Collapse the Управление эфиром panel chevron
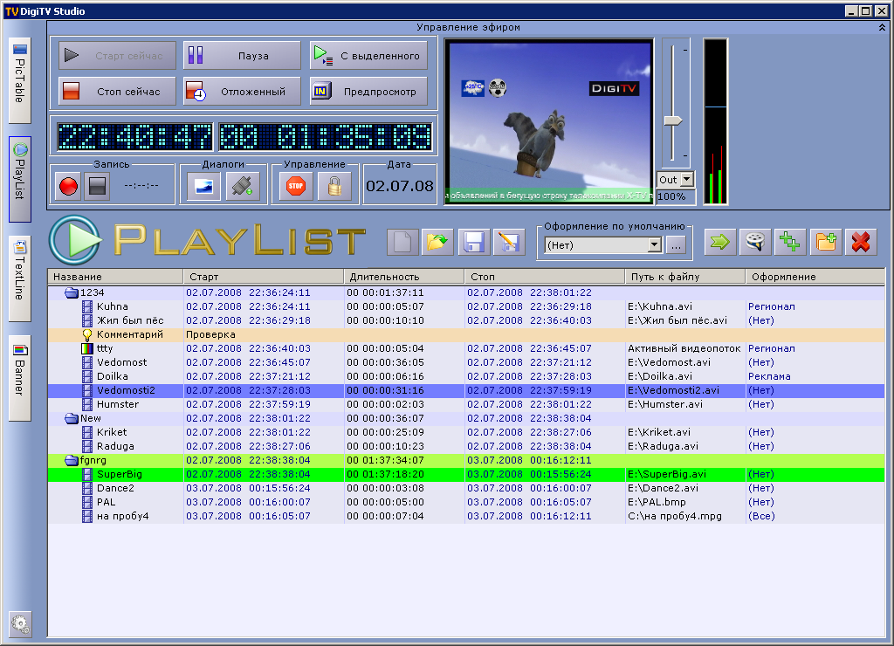894x646 pixels. tap(882, 27)
